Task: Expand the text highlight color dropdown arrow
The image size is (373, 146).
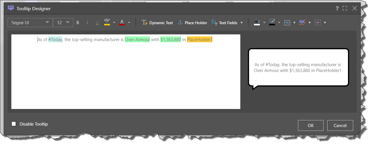Action: [114, 23]
